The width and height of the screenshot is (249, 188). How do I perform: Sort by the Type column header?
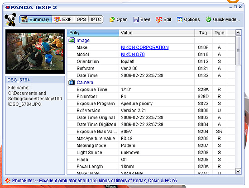(x=220, y=33)
